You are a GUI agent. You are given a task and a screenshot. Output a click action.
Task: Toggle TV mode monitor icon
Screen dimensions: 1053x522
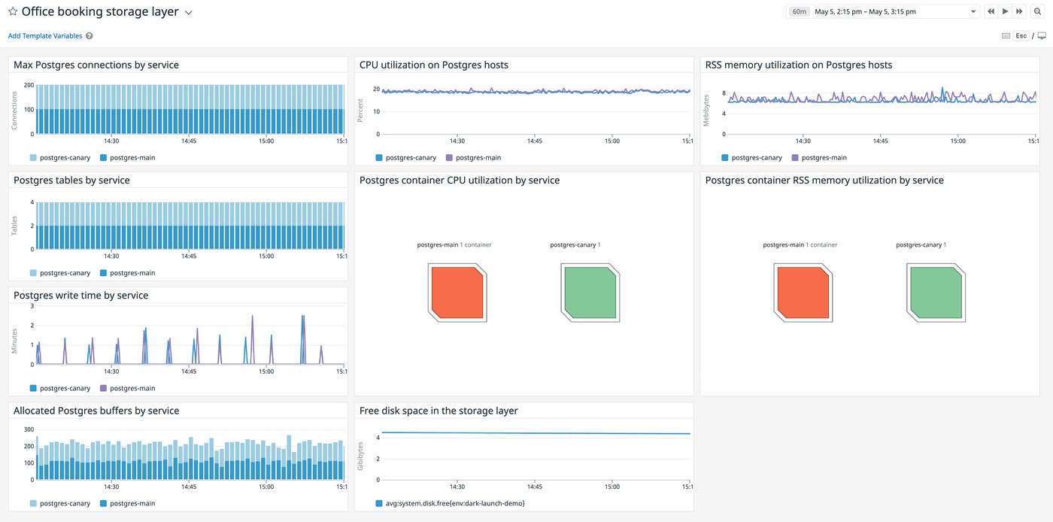tap(1042, 36)
